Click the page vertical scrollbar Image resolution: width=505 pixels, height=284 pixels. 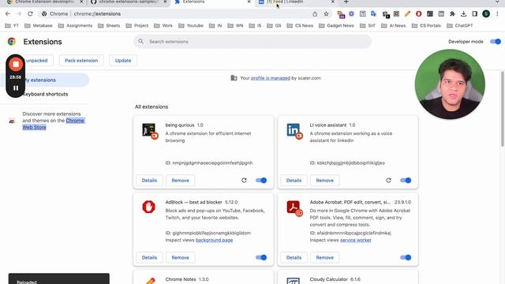click(x=502, y=110)
